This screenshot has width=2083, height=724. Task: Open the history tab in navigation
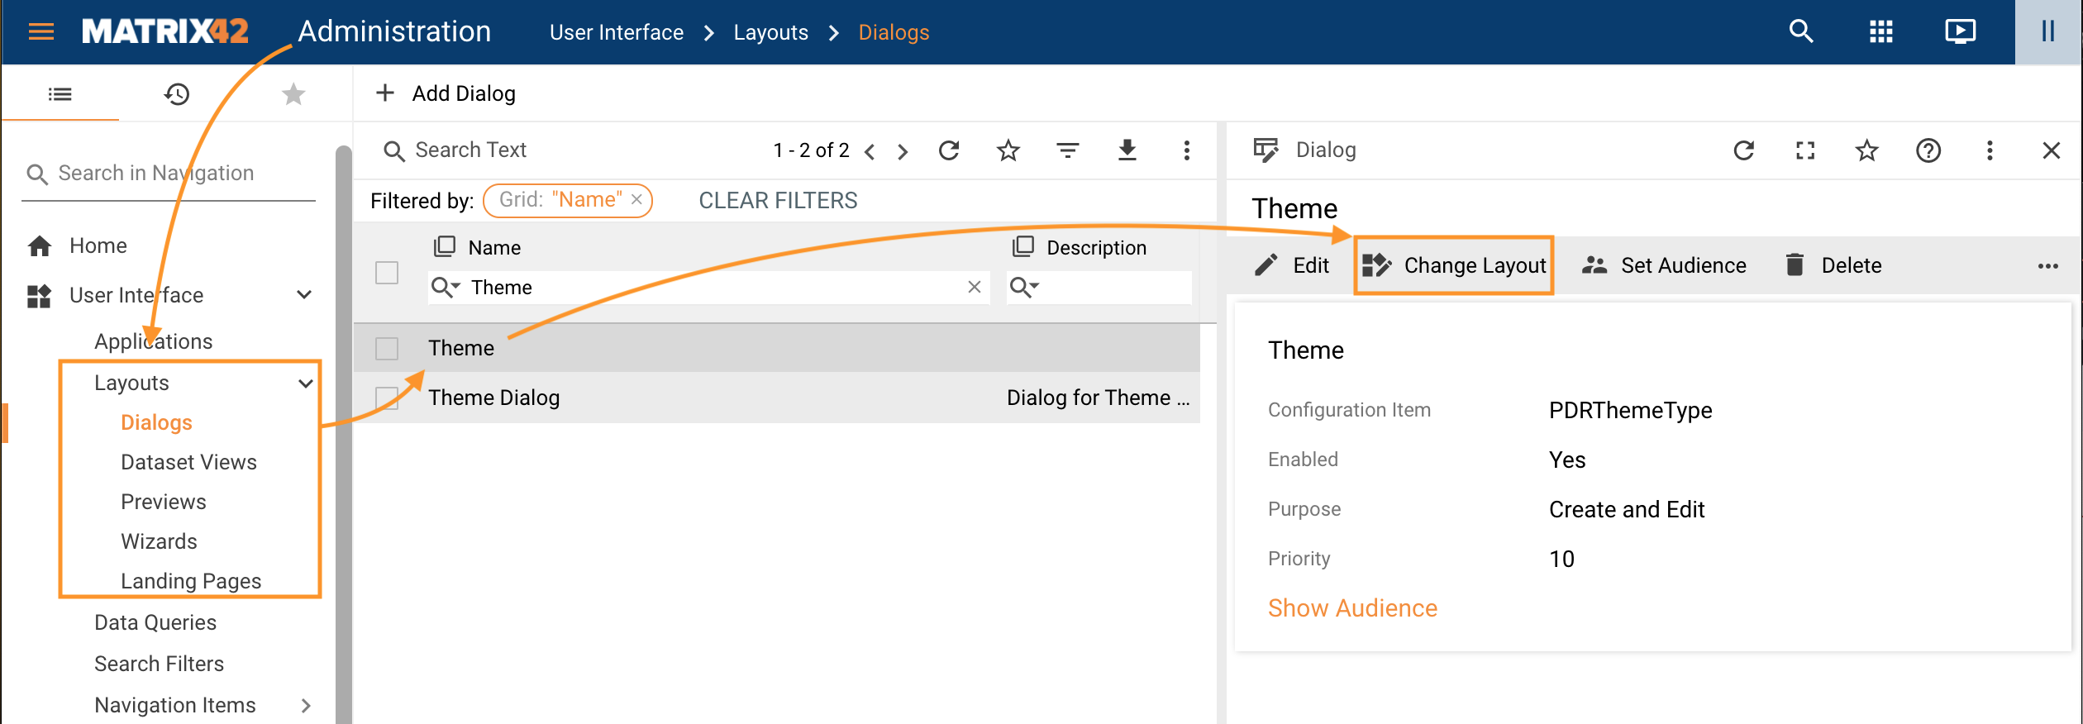(176, 94)
